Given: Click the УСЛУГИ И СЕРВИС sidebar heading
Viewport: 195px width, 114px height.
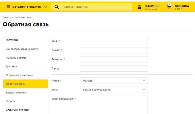Looking at the screenshot, I should (17, 110).
